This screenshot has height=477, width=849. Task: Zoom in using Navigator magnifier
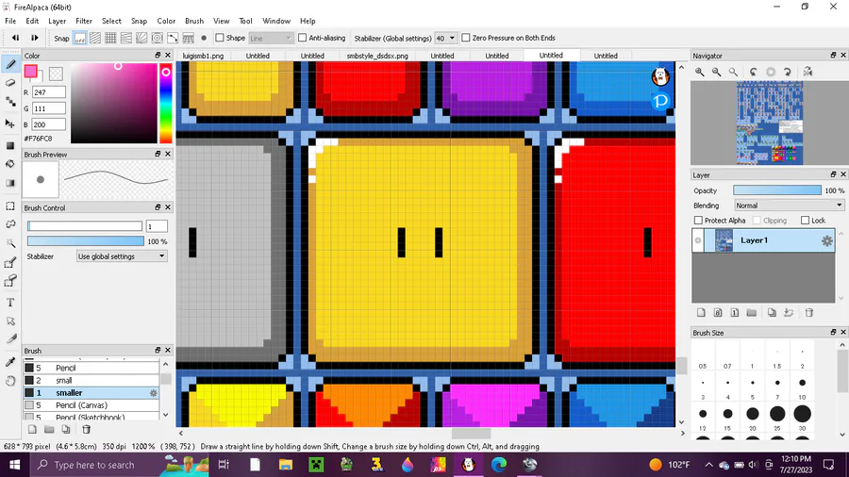pyautogui.click(x=700, y=72)
